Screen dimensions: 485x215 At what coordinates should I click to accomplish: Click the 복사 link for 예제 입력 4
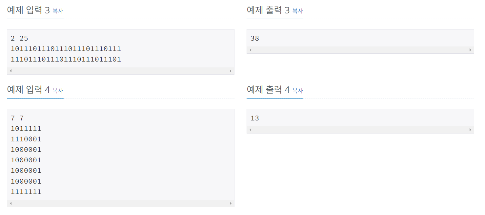57,91
